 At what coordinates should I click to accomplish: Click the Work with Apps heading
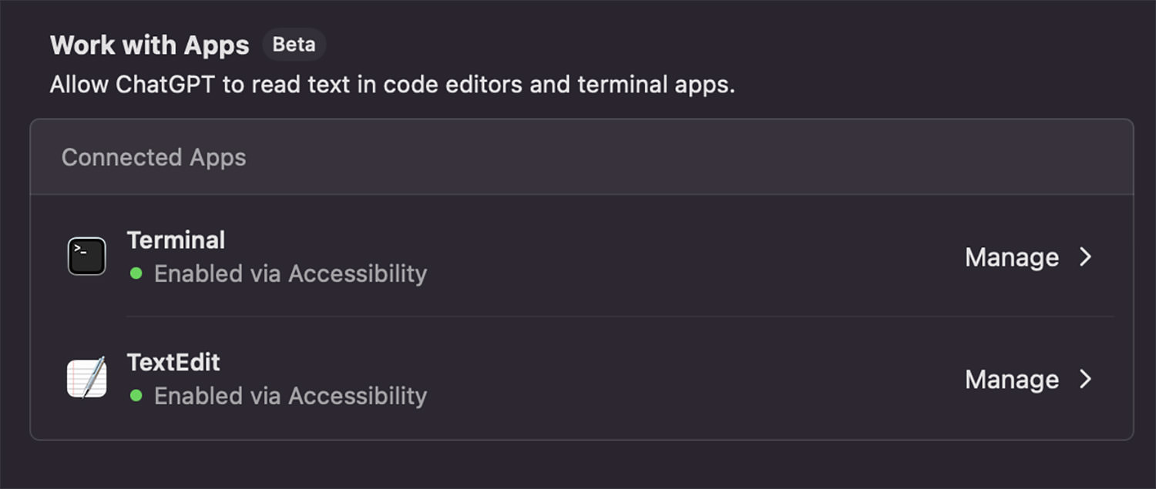click(x=150, y=45)
